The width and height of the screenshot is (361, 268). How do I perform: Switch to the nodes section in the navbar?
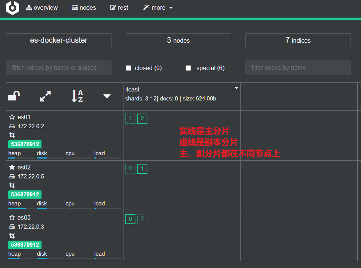(84, 7)
